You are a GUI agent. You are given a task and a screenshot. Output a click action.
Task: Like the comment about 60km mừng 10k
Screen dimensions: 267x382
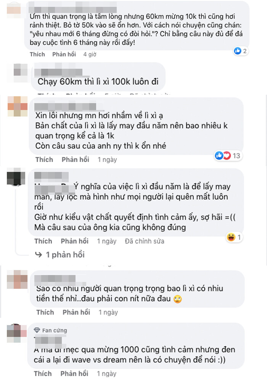tap(37, 54)
